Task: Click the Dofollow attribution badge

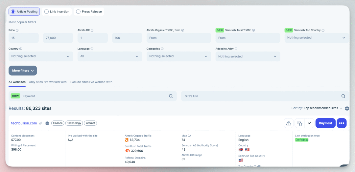Action: pos(302,140)
